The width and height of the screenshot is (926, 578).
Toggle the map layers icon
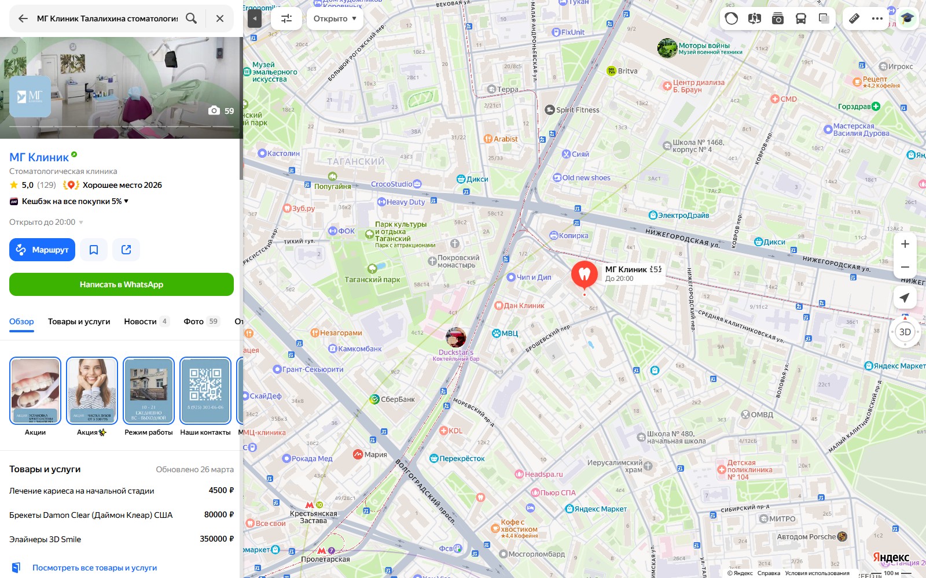[x=824, y=18]
